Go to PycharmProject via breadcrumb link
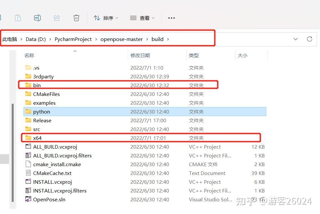 72,39
